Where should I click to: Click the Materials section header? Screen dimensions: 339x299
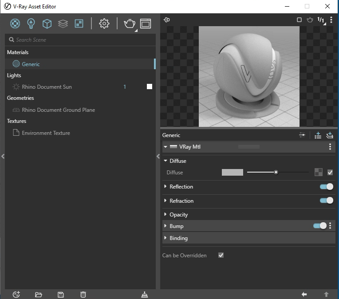(18, 52)
